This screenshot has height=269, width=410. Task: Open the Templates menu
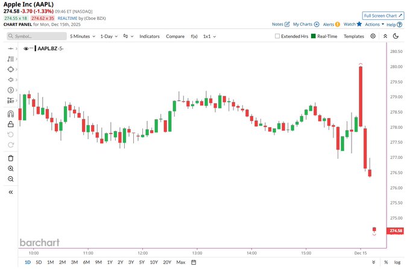[x=354, y=36]
